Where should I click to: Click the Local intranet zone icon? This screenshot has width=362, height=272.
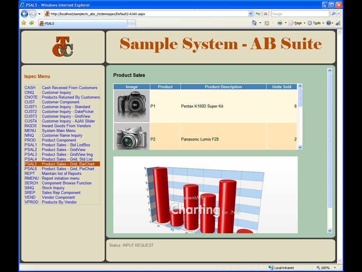(271, 267)
